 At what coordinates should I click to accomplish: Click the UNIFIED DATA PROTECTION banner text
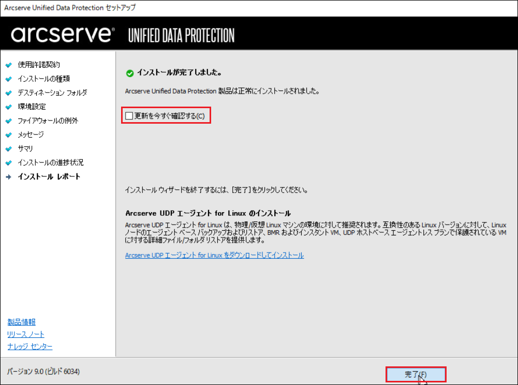pyautogui.click(x=181, y=35)
